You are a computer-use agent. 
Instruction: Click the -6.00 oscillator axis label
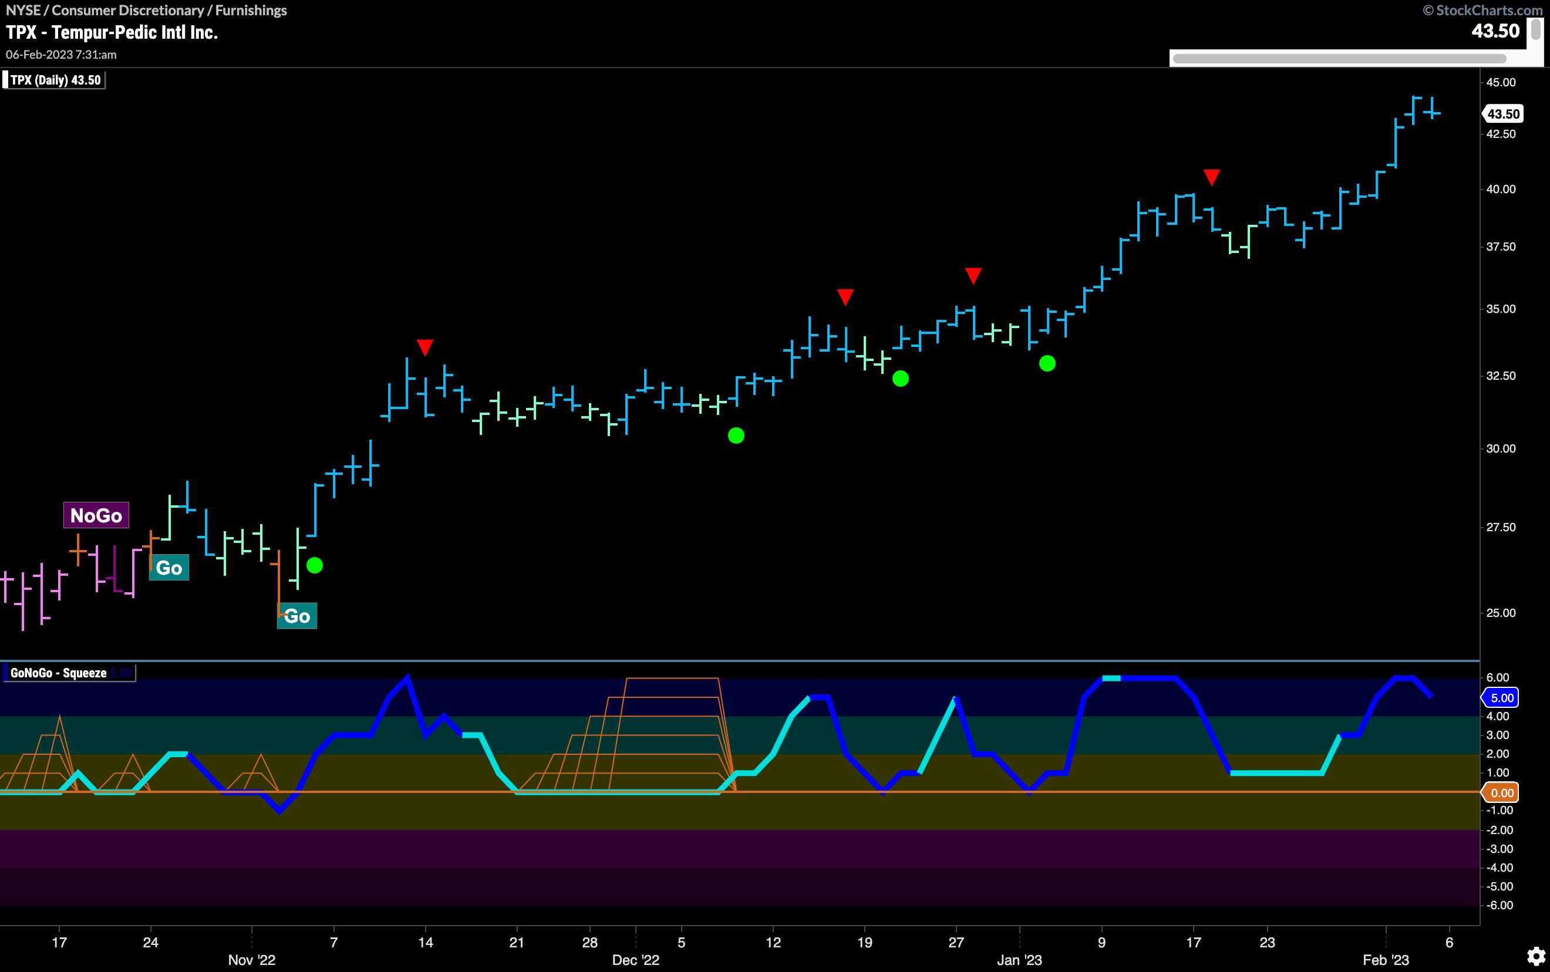tap(1499, 905)
